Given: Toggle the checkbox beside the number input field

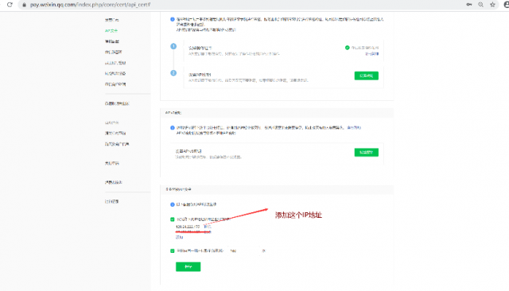Looking at the screenshot, I should pos(173,250).
